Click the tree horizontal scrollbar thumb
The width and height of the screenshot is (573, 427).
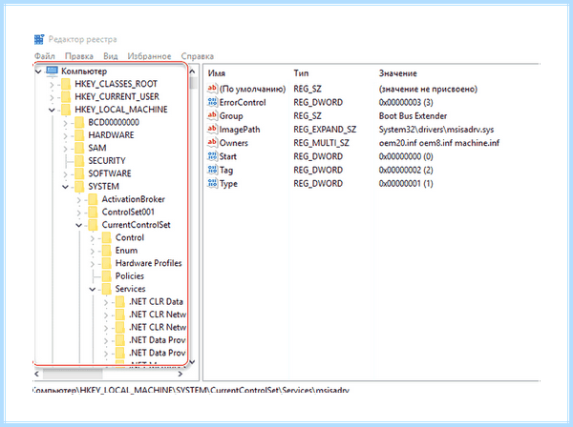click(x=73, y=374)
